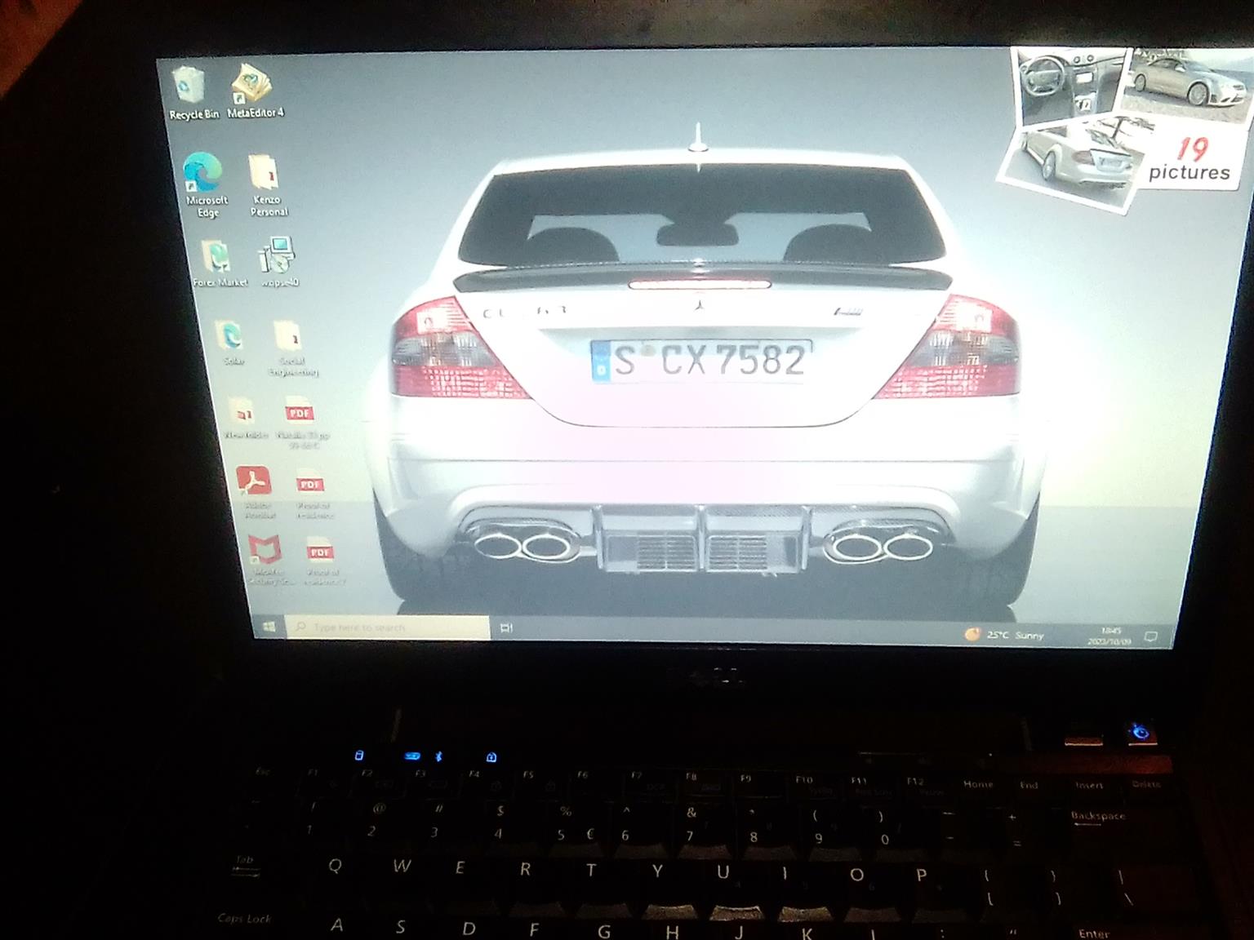Select the Kenzo Personal folder

266,181
